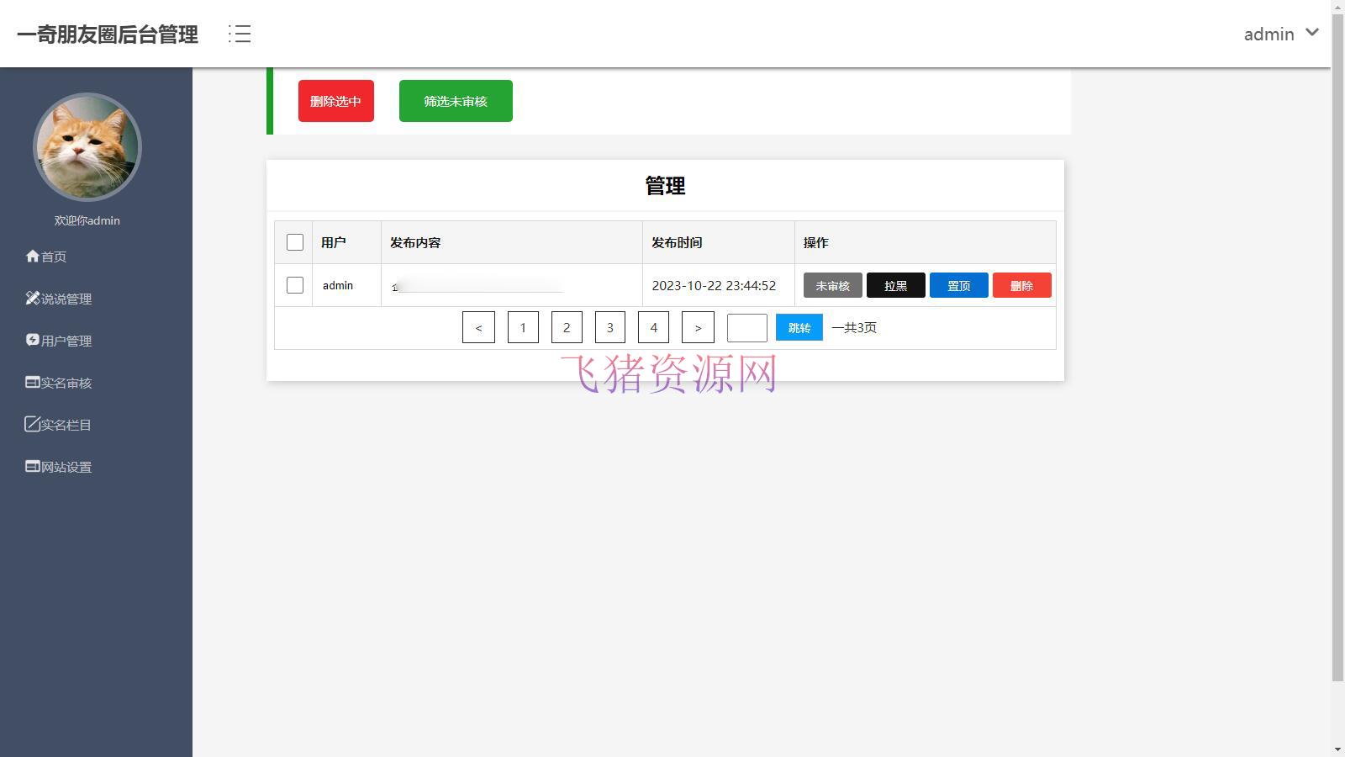Viewport: 1345px width, 757px height.
Task: Open next page with the > arrow
Action: click(697, 327)
